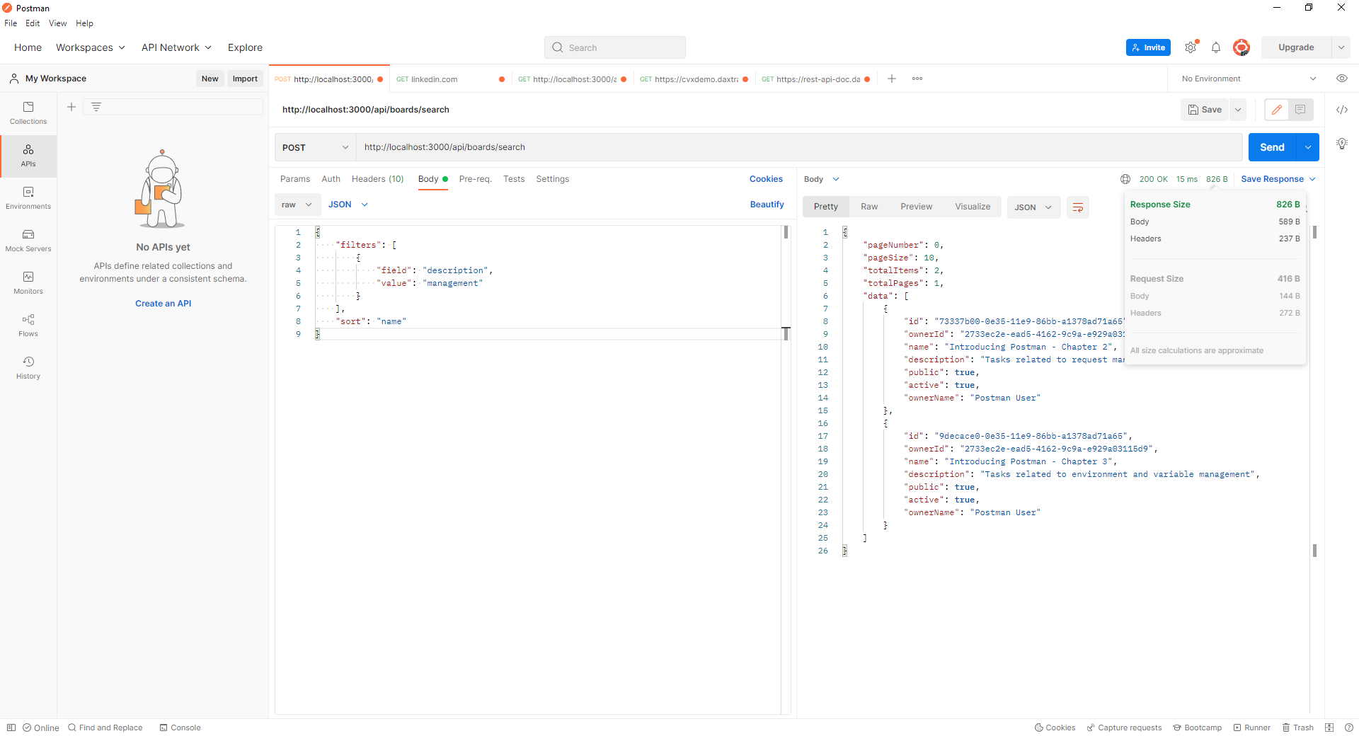
Task: Open the Mock Servers sidebar panel
Action: point(28,241)
